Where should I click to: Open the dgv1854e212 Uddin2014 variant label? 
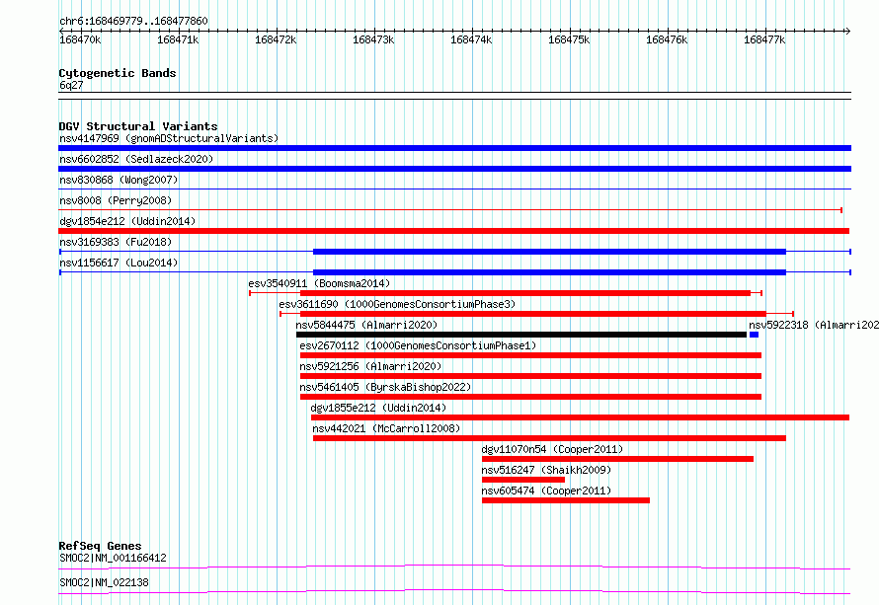[127, 221]
